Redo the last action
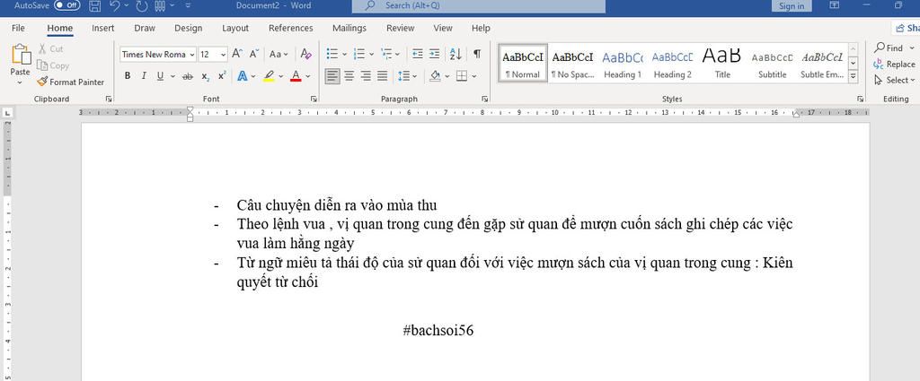 coord(141,6)
